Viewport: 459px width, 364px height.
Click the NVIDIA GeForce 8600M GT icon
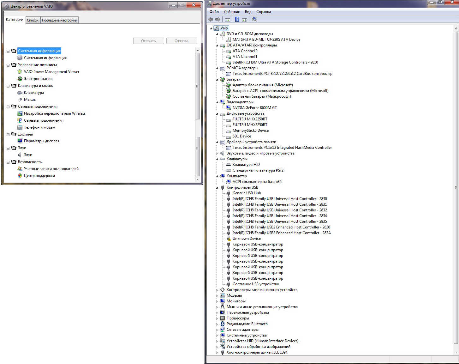[229, 108]
